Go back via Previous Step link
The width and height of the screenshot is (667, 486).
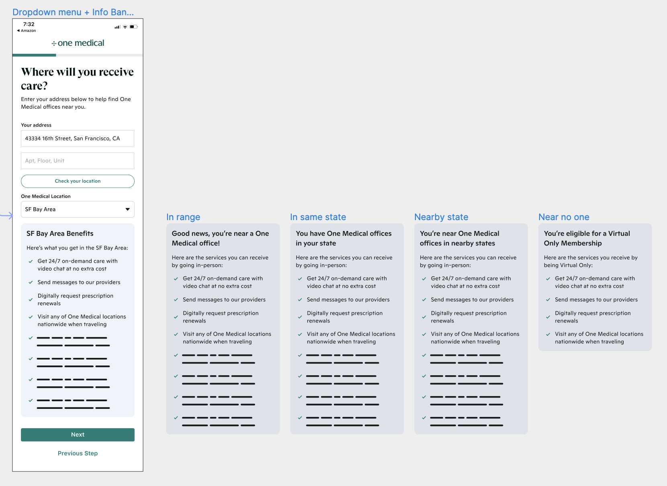(x=78, y=453)
